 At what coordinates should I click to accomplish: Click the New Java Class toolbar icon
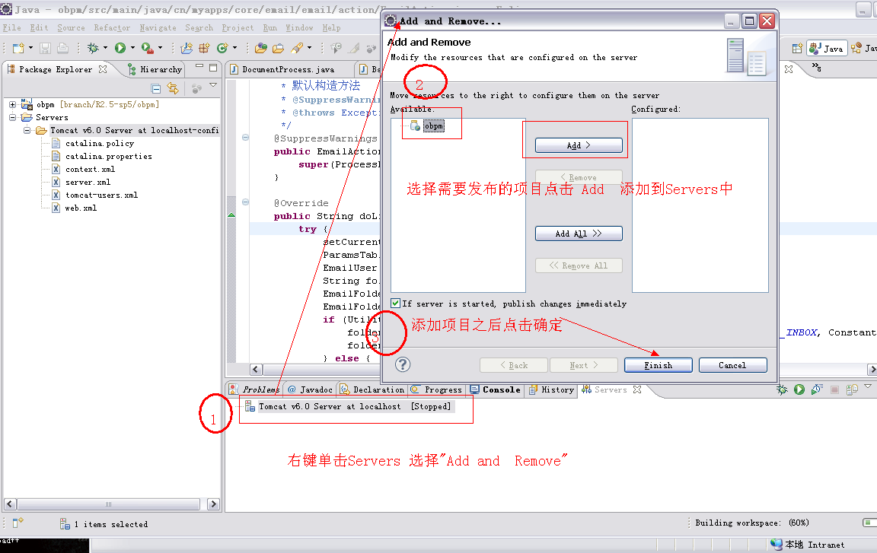tap(222, 48)
